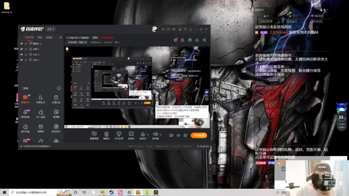Click the orange 关闭直播 button
This screenshot has height=196, width=349.
coord(199,135)
